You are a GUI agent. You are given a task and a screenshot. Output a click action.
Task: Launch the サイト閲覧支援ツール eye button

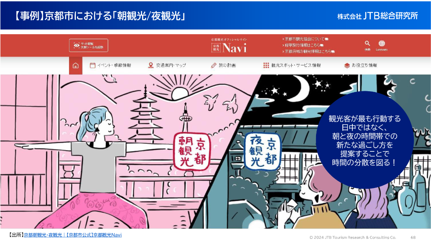(89, 45)
